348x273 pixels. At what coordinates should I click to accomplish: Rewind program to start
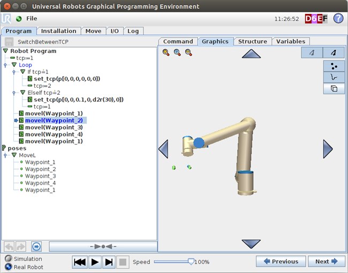point(80,262)
